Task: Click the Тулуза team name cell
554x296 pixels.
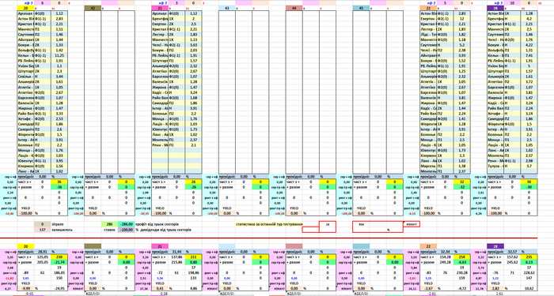Action: pos(495,167)
